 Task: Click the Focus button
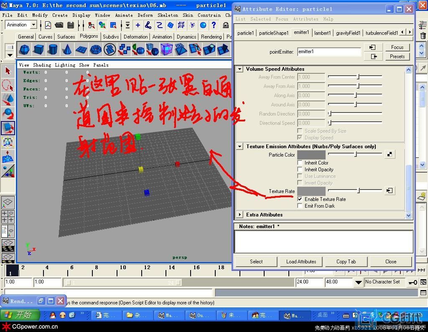(397, 47)
